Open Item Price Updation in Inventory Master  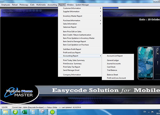[x=80, y=38]
